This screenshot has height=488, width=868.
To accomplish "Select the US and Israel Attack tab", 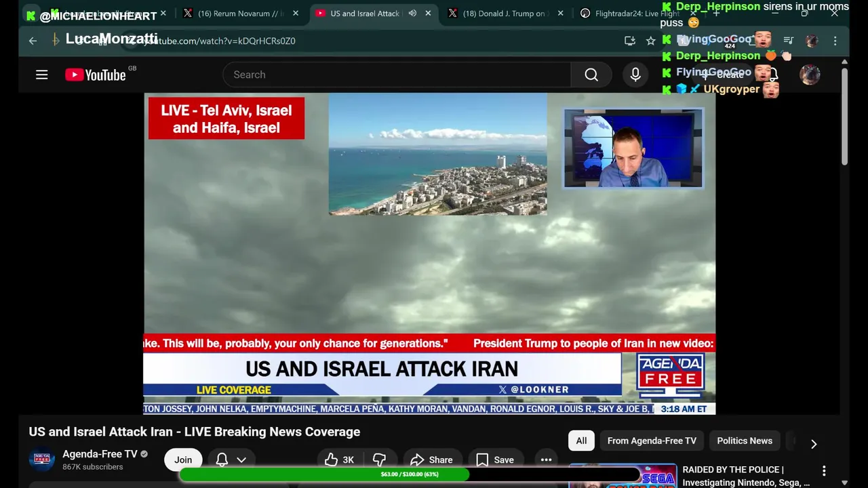I will click(x=365, y=14).
